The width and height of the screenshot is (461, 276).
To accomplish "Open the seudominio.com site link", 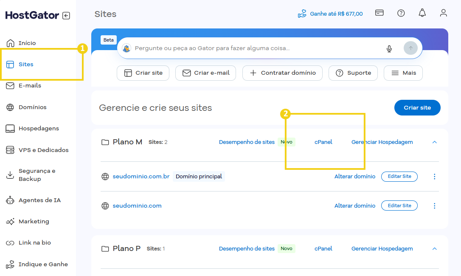I will coord(137,206).
